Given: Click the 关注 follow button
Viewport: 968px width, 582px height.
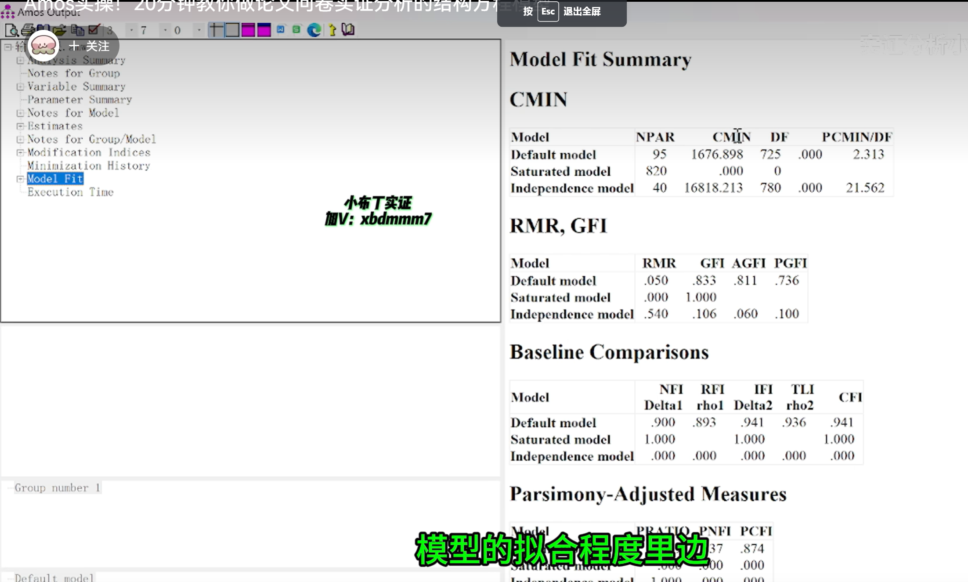Looking at the screenshot, I should click(x=89, y=46).
